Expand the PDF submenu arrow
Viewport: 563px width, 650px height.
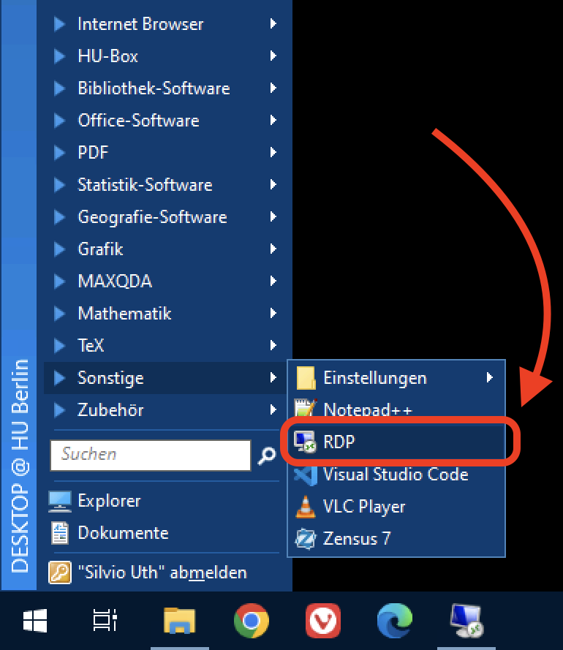coord(273,152)
